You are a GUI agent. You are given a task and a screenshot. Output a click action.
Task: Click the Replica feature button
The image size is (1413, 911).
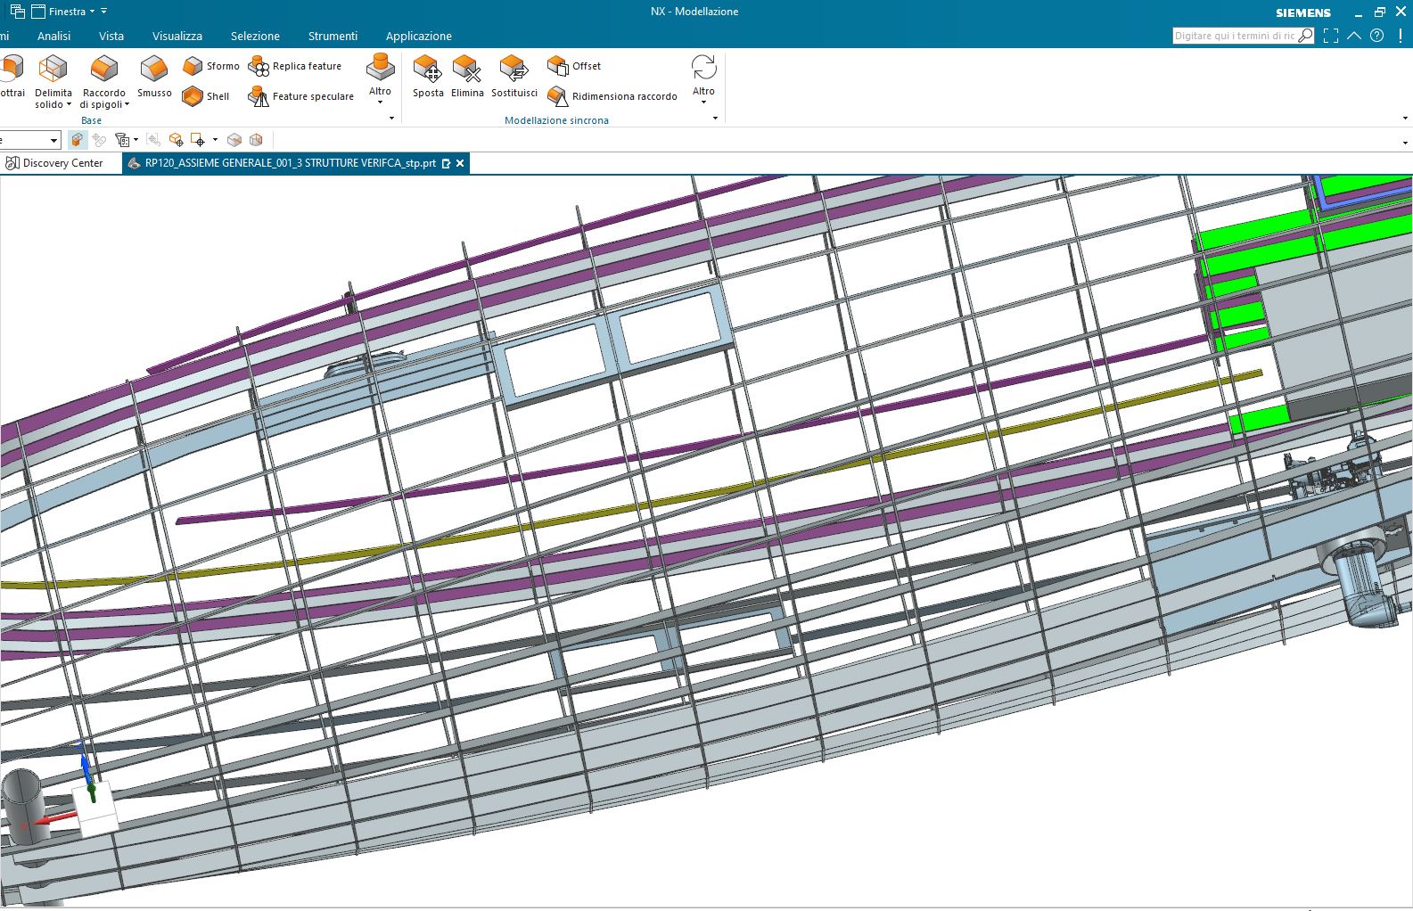tap(296, 66)
